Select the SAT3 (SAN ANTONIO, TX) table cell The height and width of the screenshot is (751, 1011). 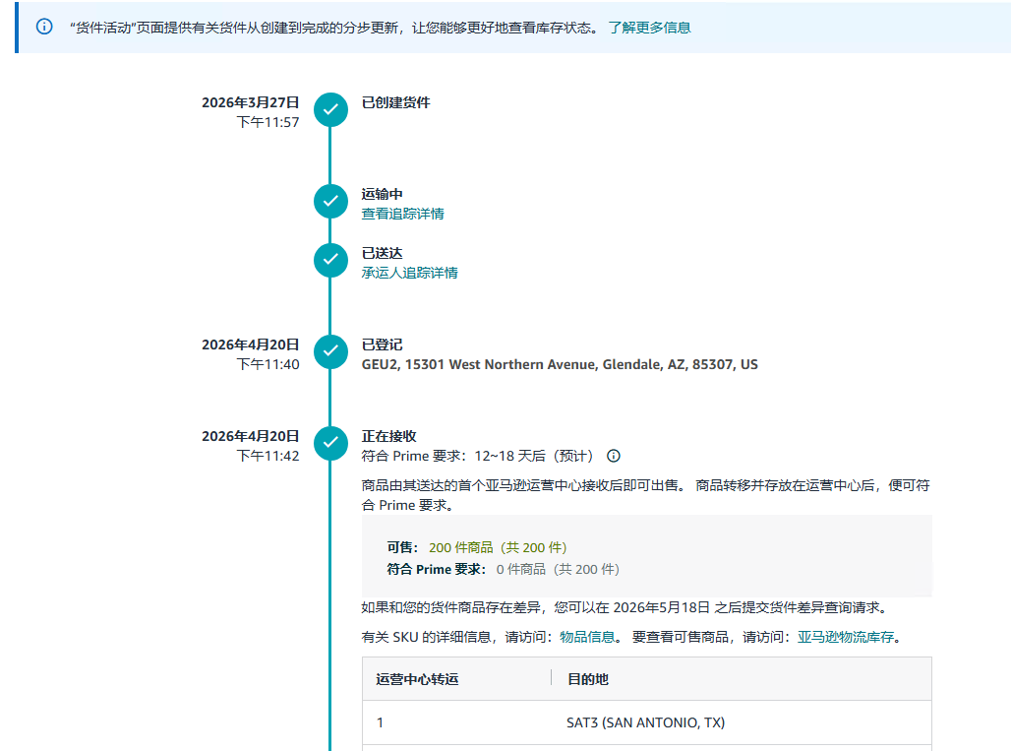click(x=645, y=722)
